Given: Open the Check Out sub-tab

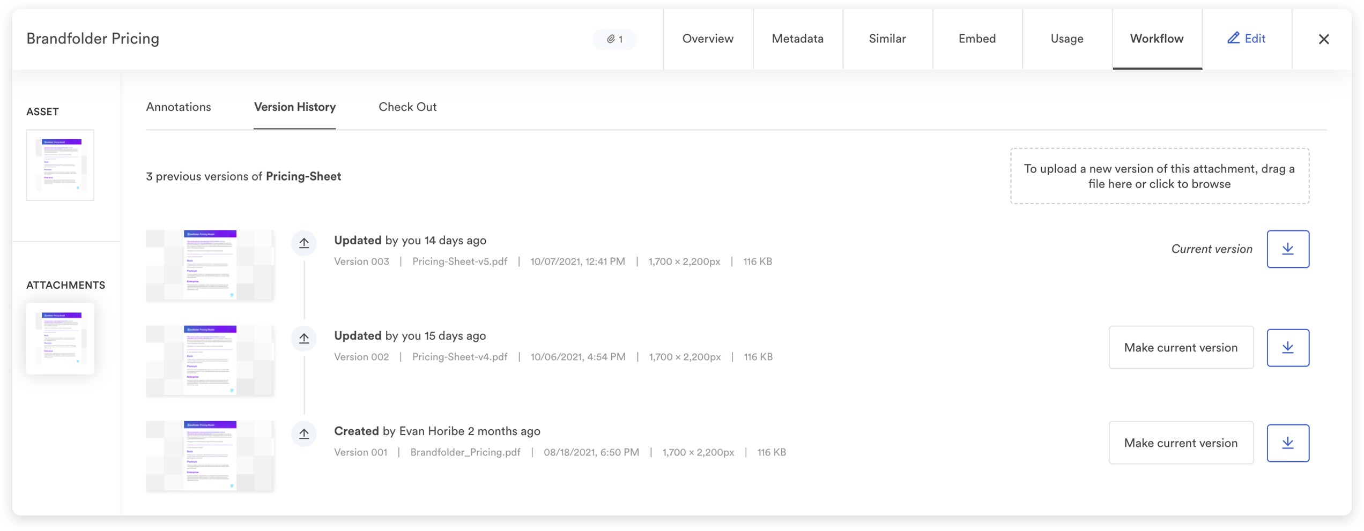Looking at the screenshot, I should pyautogui.click(x=407, y=107).
